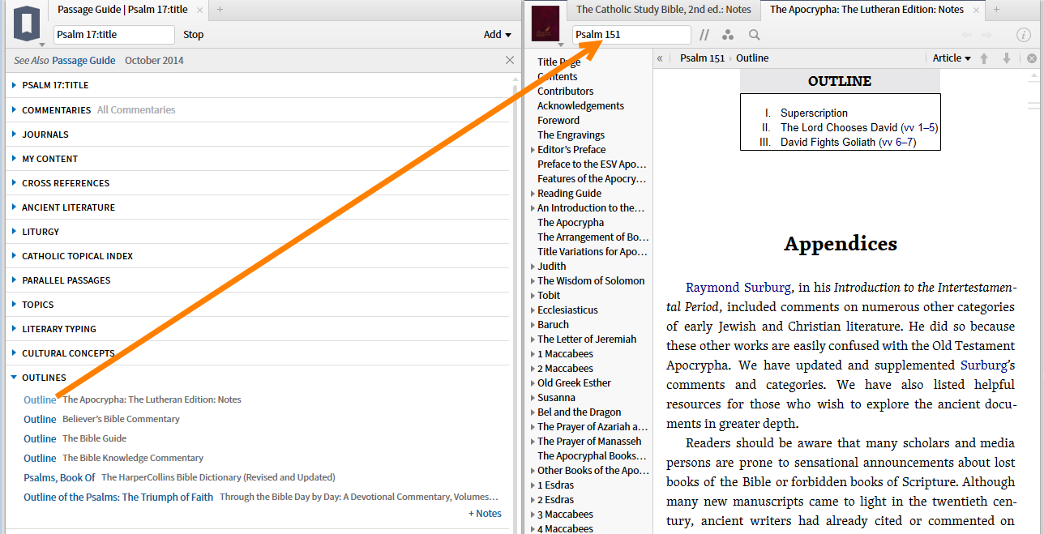1044x534 pixels.
Task: Select The Wisdom of Solomon contents entry
Action: click(x=591, y=281)
